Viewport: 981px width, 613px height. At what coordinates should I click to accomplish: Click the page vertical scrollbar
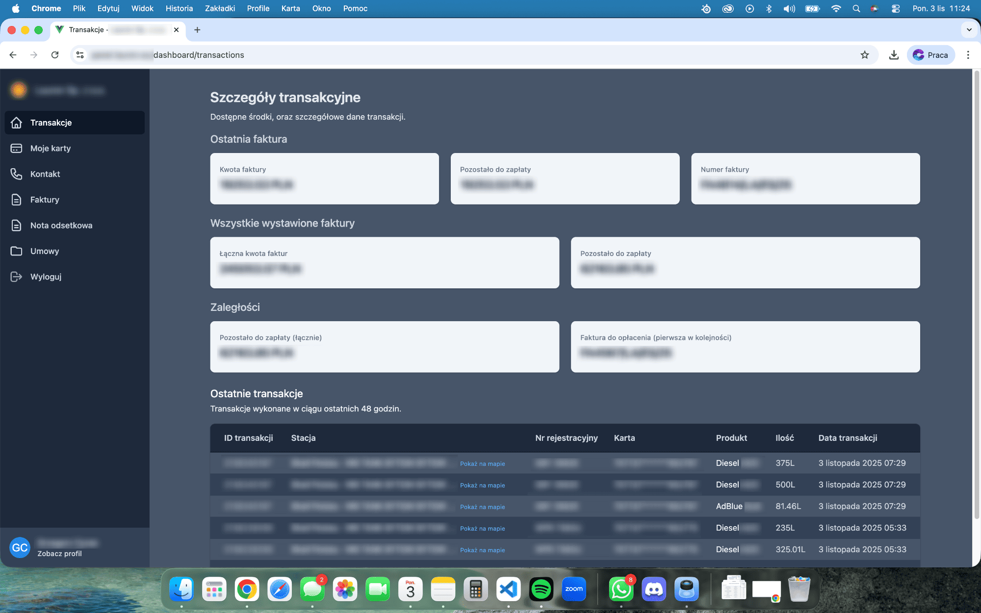[x=976, y=294]
